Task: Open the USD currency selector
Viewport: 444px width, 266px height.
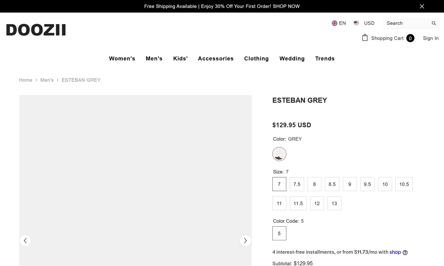Action: 364,23
